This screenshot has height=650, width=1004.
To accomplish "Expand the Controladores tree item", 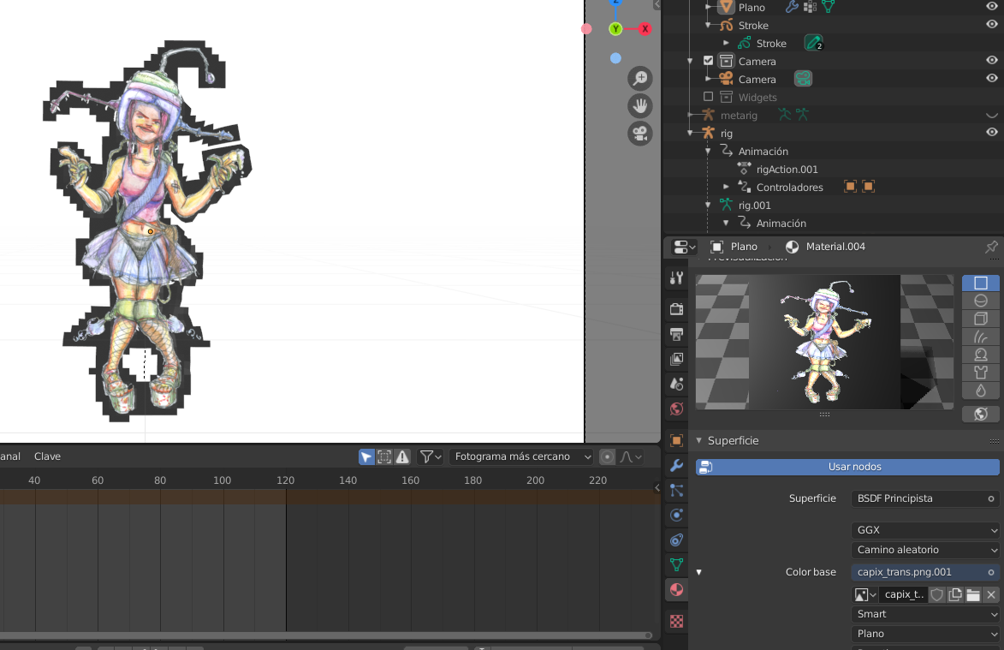I will coord(726,187).
